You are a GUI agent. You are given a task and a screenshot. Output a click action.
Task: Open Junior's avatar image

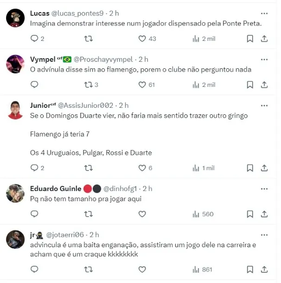click(15, 110)
